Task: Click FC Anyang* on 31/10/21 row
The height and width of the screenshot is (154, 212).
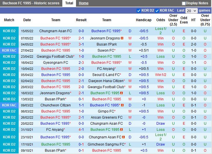Action: pos(56,130)
